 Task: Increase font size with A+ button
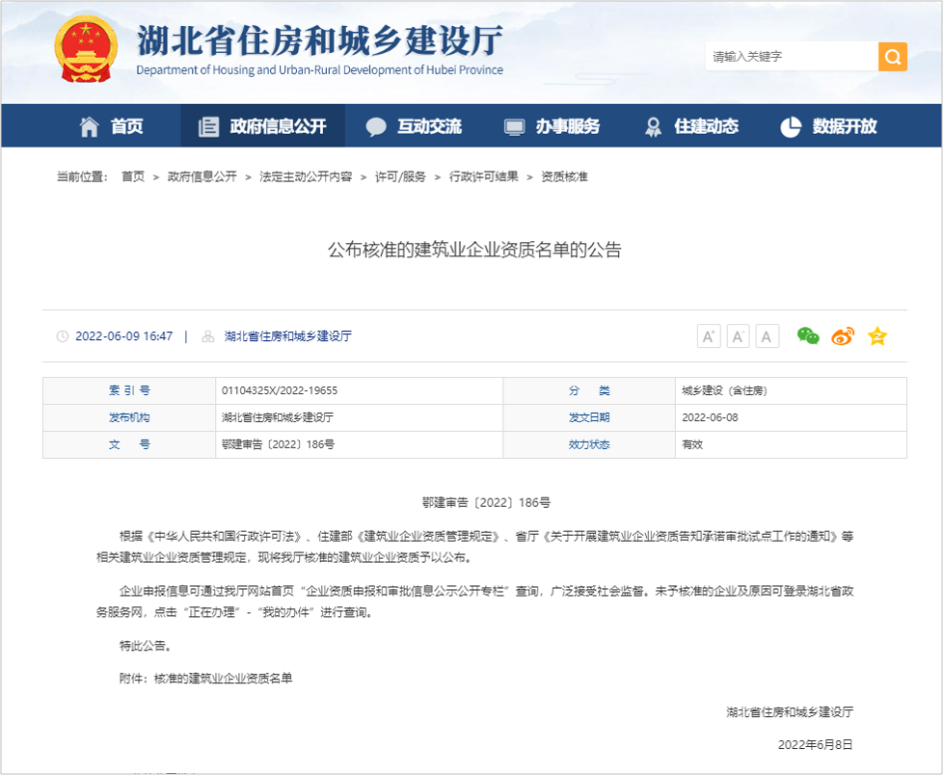click(709, 336)
